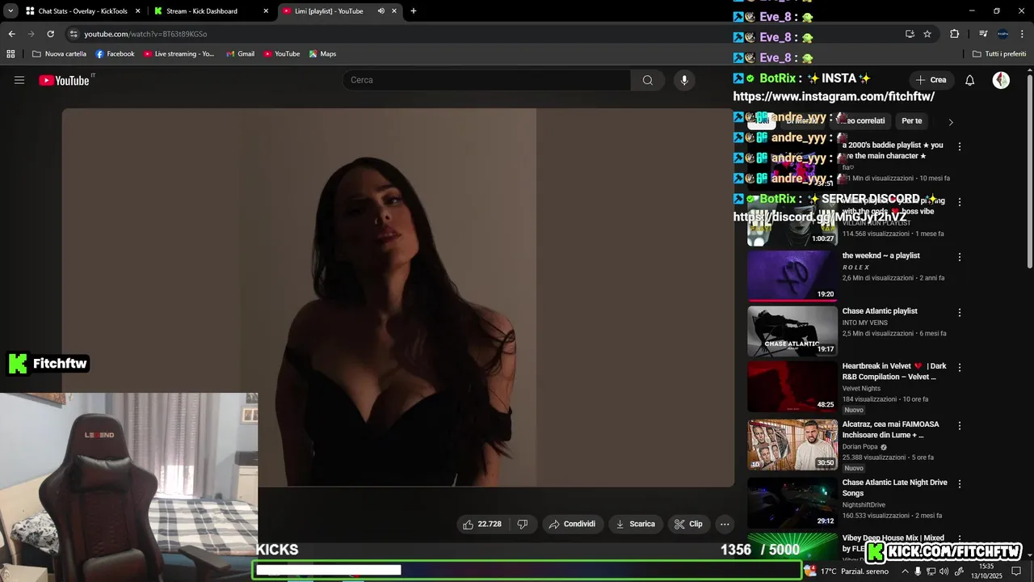Click the install app icon in the address bar
Viewport: 1034px width, 582px height.
910,34
